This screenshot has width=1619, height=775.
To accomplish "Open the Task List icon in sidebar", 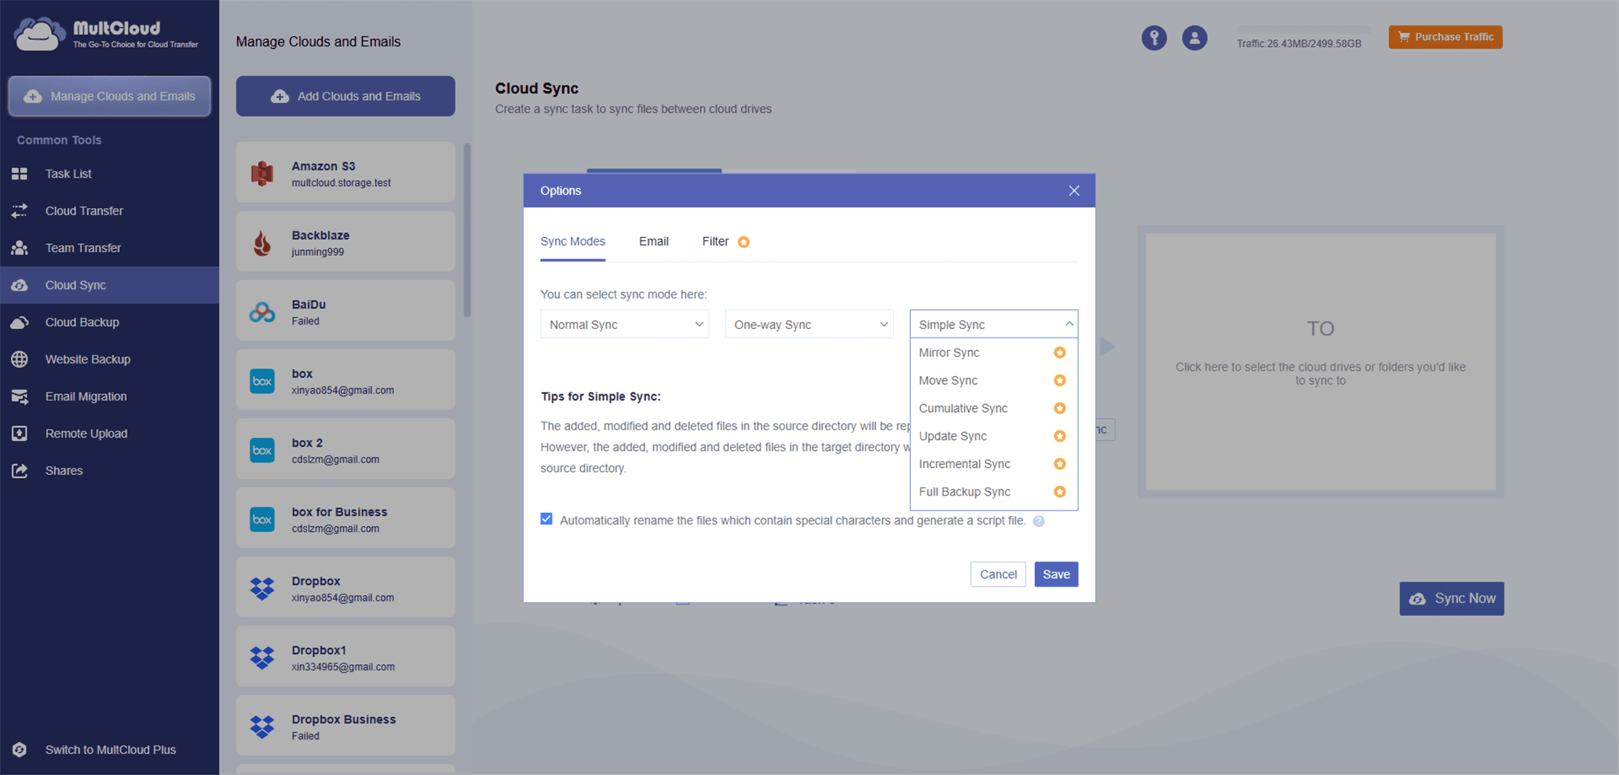I will [20, 174].
